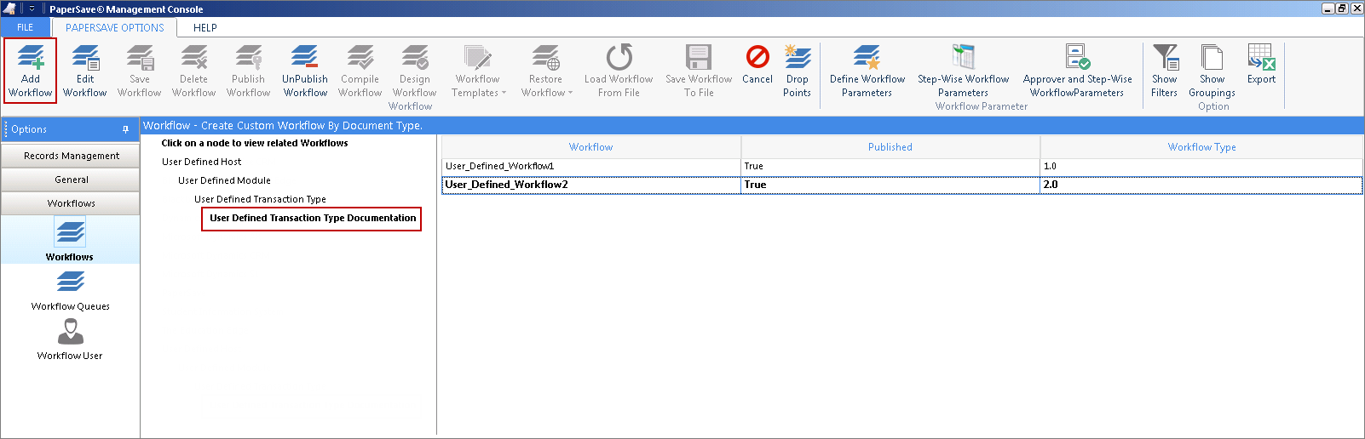Open the Workflow Templates dropdown

pos(478,71)
